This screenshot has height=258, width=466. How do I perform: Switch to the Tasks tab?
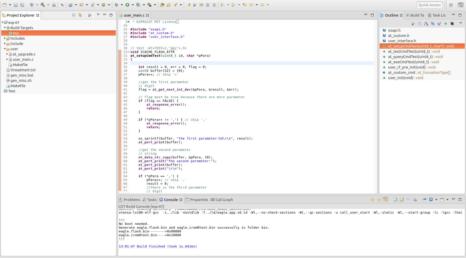[x=149, y=200]
